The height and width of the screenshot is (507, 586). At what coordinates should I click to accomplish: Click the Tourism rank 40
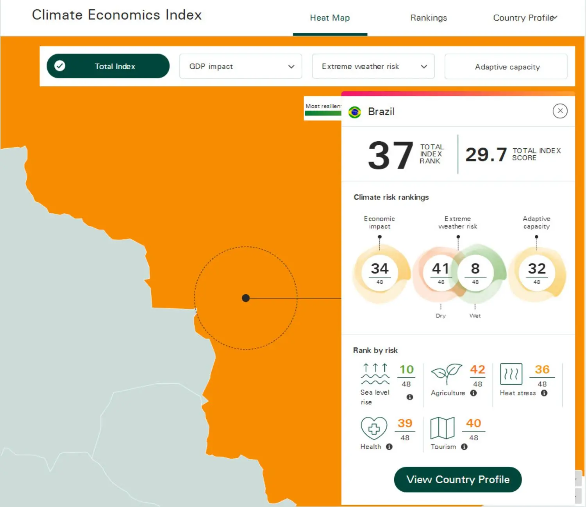(x=473, y=423)
